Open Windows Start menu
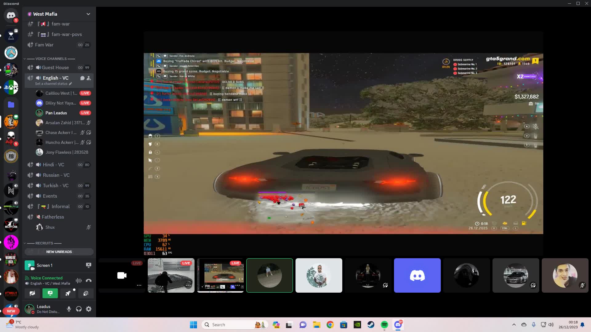Screen dimensions: 591x332 [193, 325]
